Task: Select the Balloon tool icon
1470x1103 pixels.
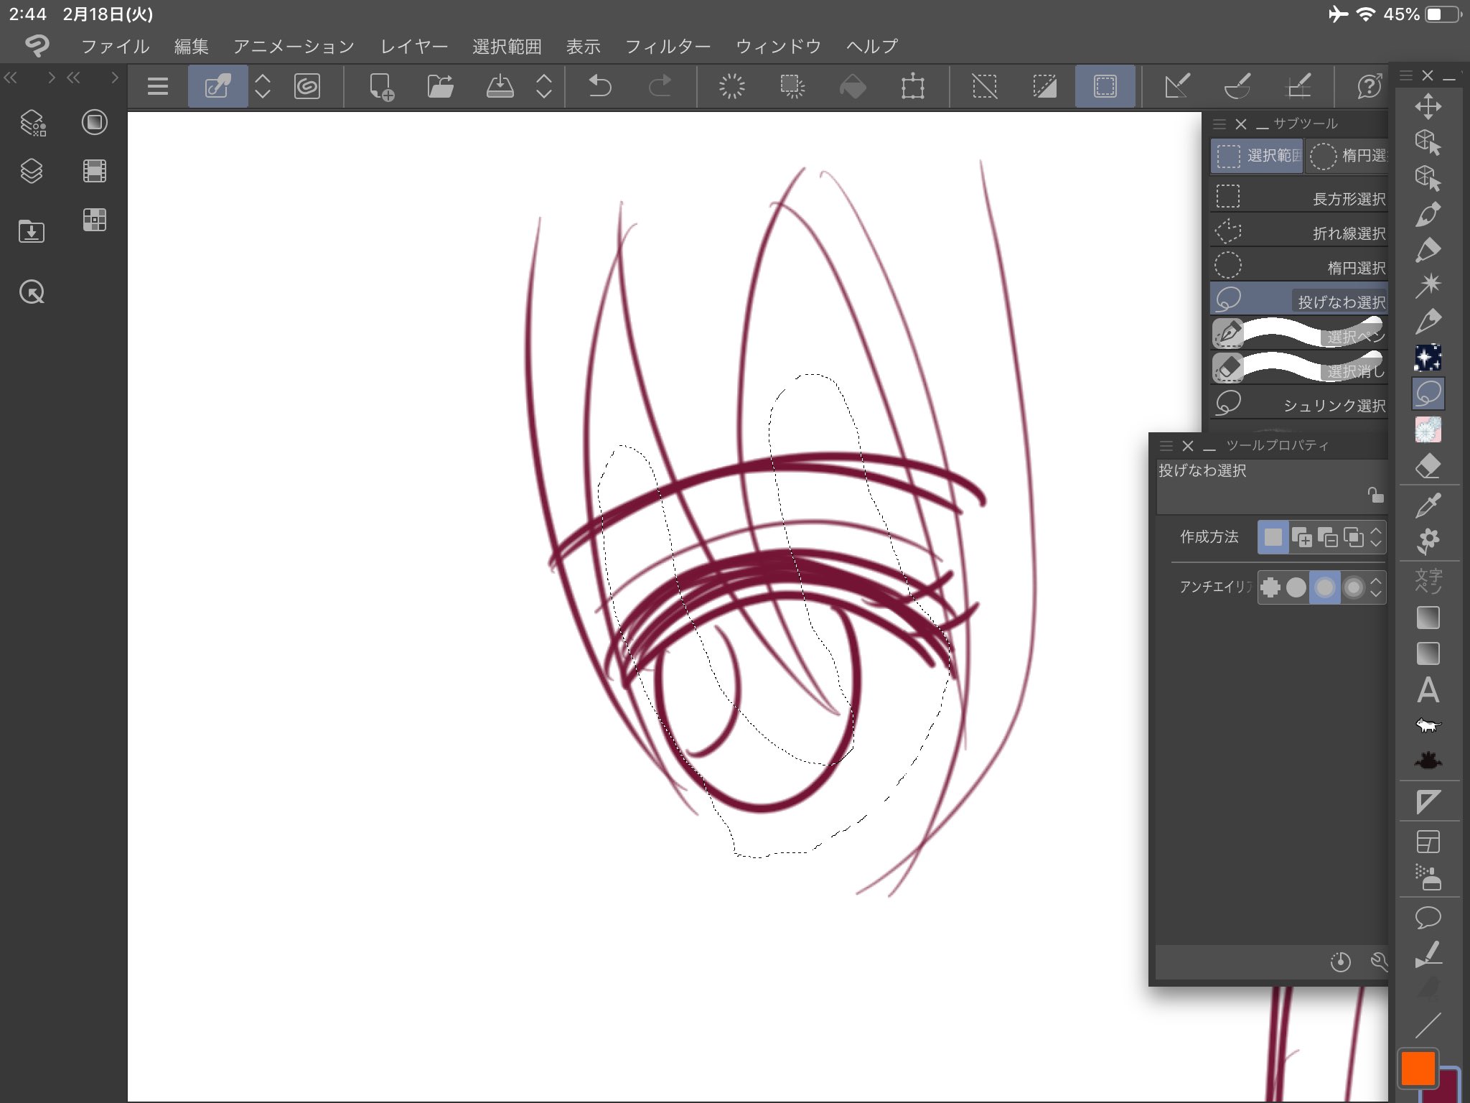Action: click(x=1428, y=918)
